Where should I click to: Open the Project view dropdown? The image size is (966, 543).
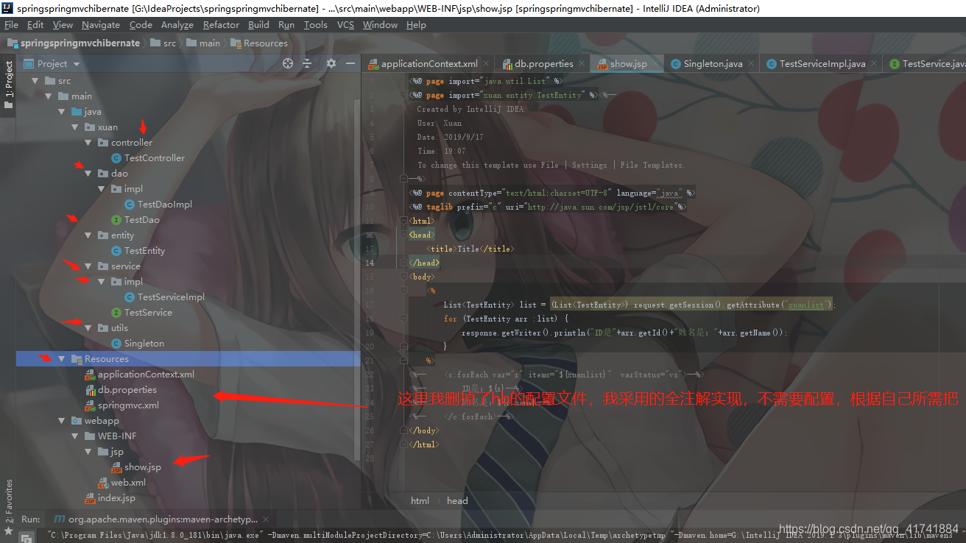tap(77, 64)
